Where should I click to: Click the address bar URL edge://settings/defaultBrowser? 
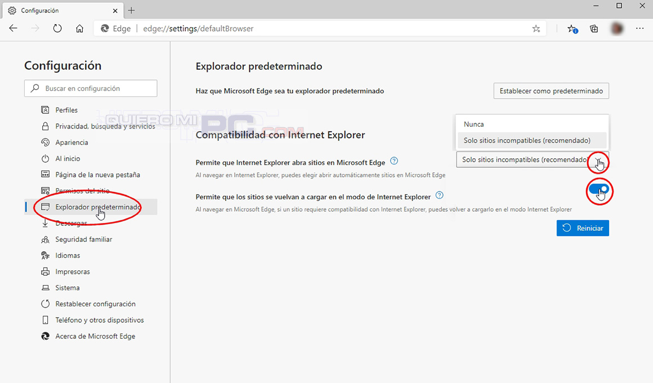point(198,28)
